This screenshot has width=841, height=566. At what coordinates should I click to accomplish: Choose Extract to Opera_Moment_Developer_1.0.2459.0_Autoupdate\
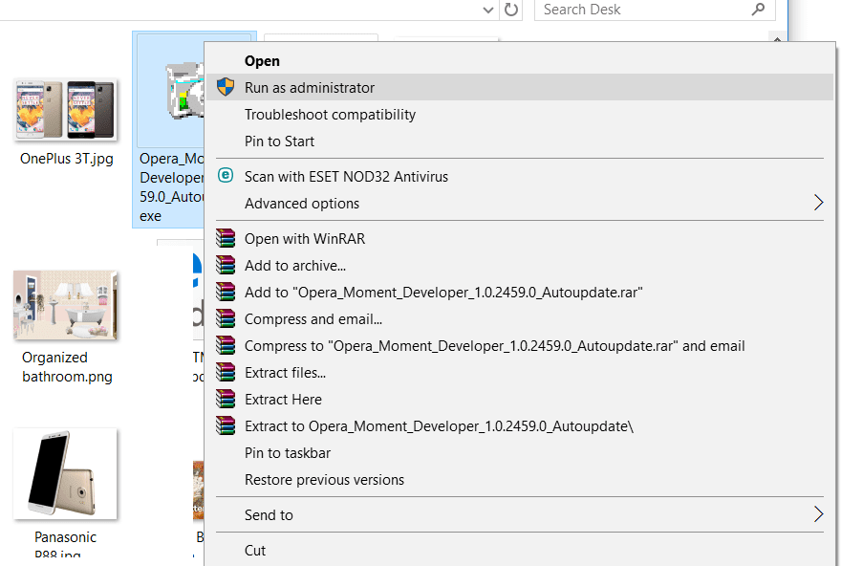(519, 426)
